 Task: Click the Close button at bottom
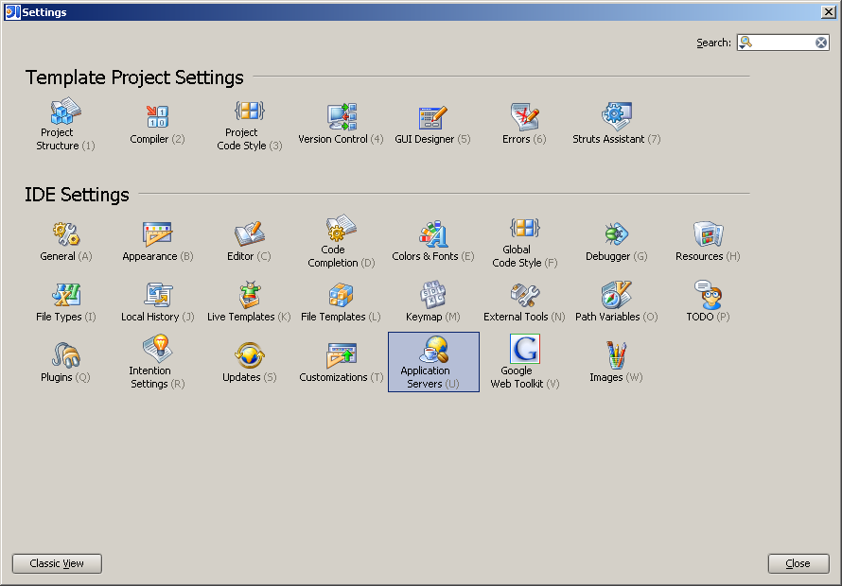coord(798,563)
